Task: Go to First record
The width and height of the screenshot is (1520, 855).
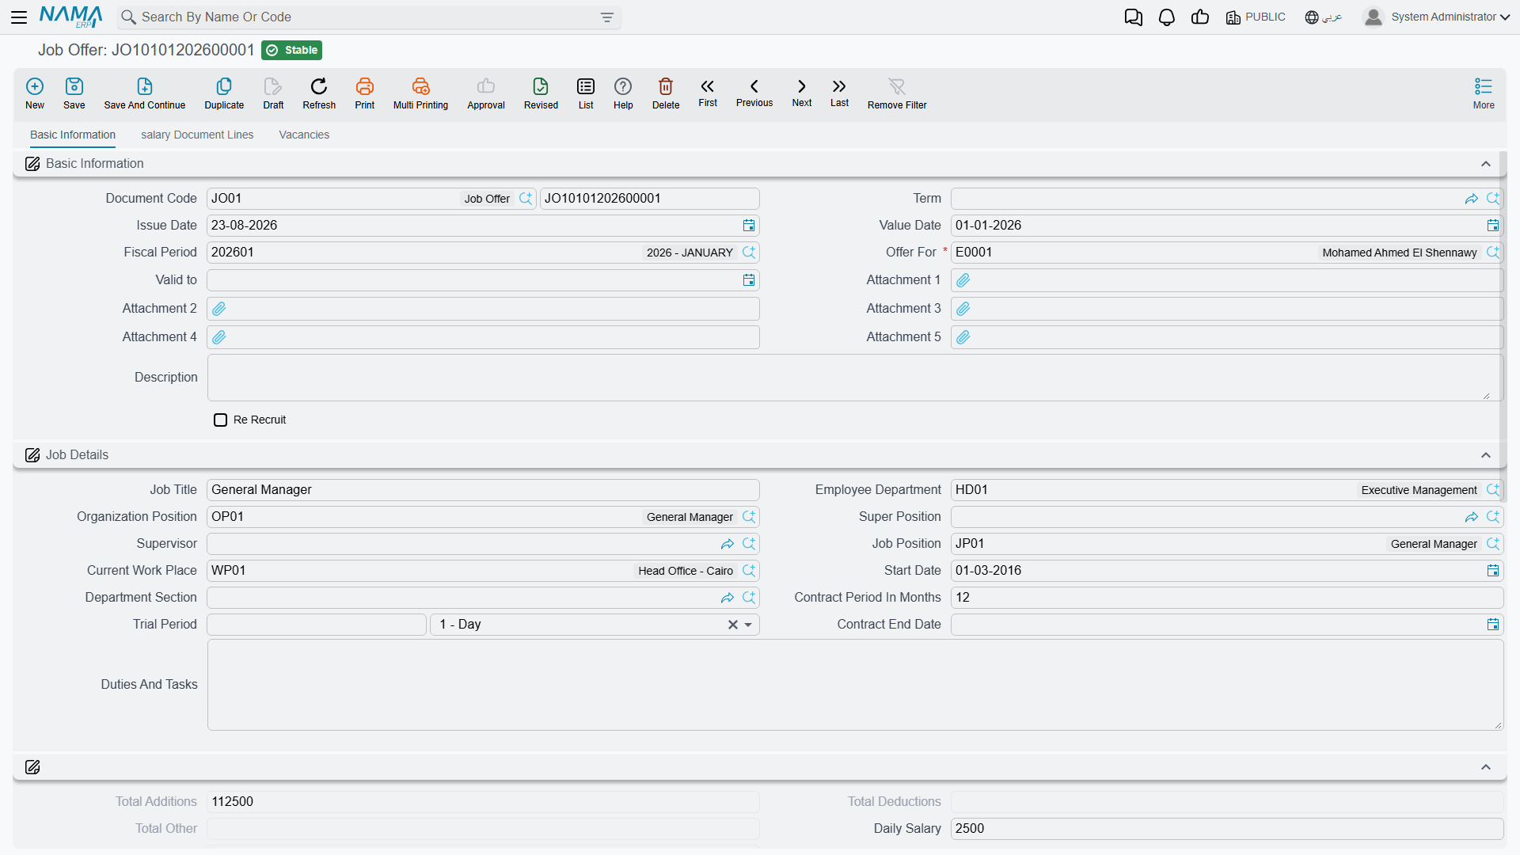Action: point(708,92)
